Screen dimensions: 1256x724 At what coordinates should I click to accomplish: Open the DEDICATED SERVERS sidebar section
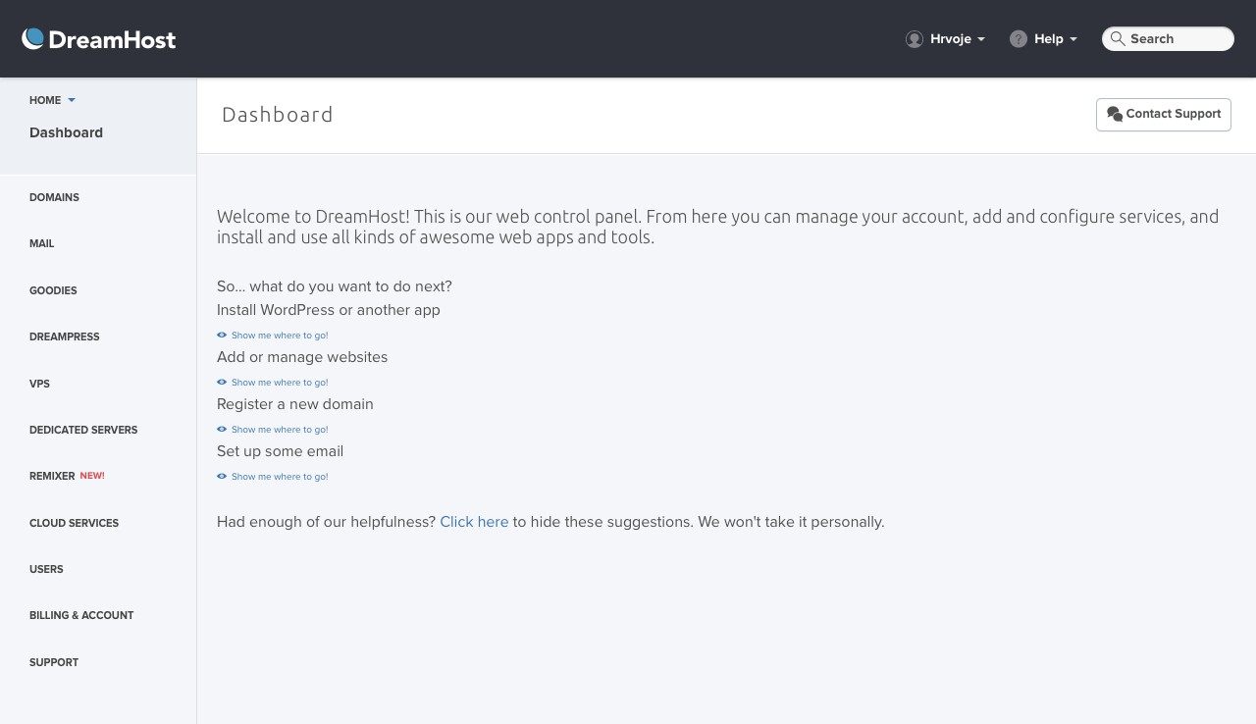click(83, 430)
